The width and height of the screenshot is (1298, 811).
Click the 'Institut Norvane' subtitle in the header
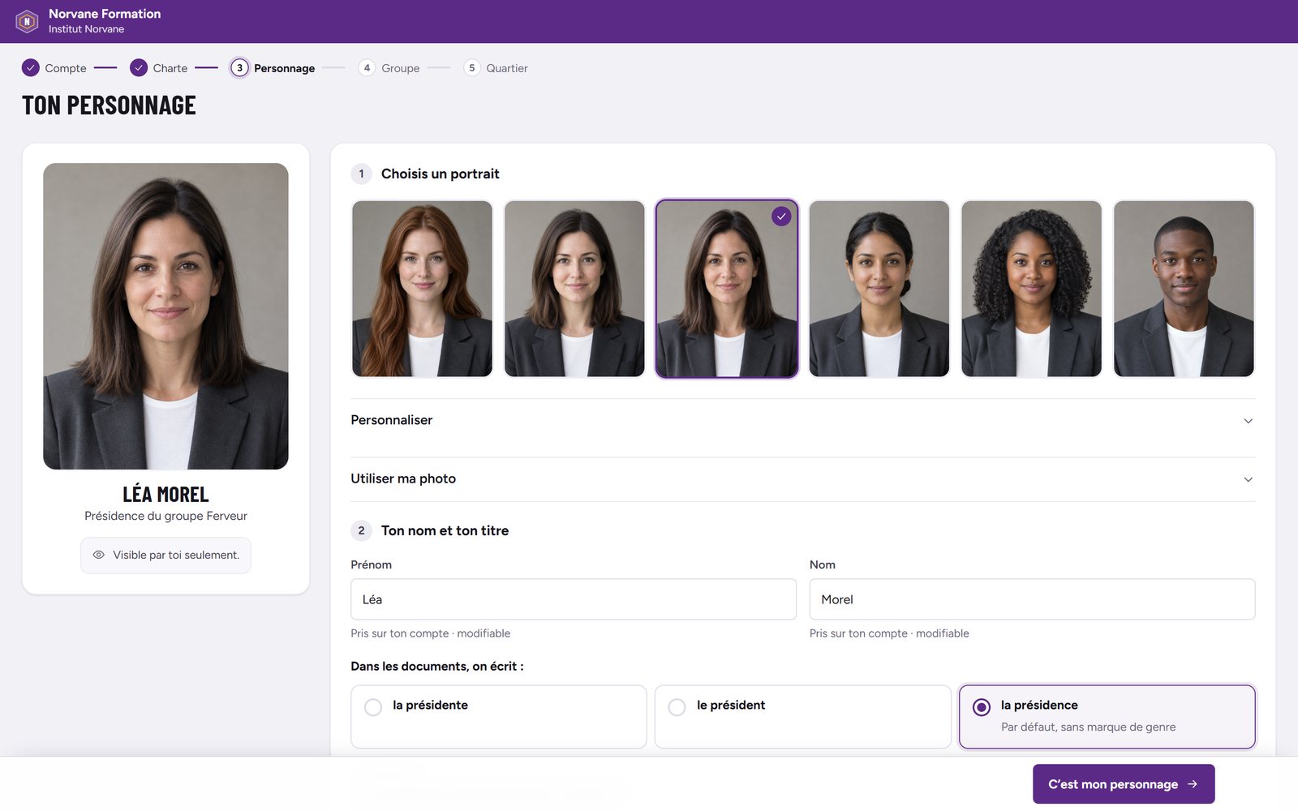click(x=86, y=29)
